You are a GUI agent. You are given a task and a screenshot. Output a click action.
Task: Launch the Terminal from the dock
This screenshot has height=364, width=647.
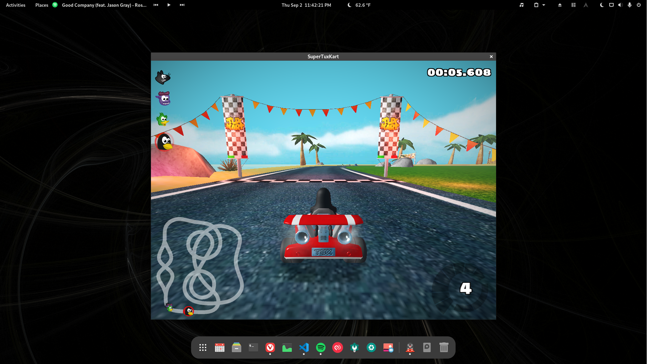(x=253, y=347)
